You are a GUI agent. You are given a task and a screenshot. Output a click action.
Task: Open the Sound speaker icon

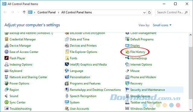pos(6,96)
